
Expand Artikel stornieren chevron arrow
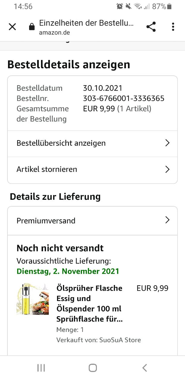[x=167, y=170]
